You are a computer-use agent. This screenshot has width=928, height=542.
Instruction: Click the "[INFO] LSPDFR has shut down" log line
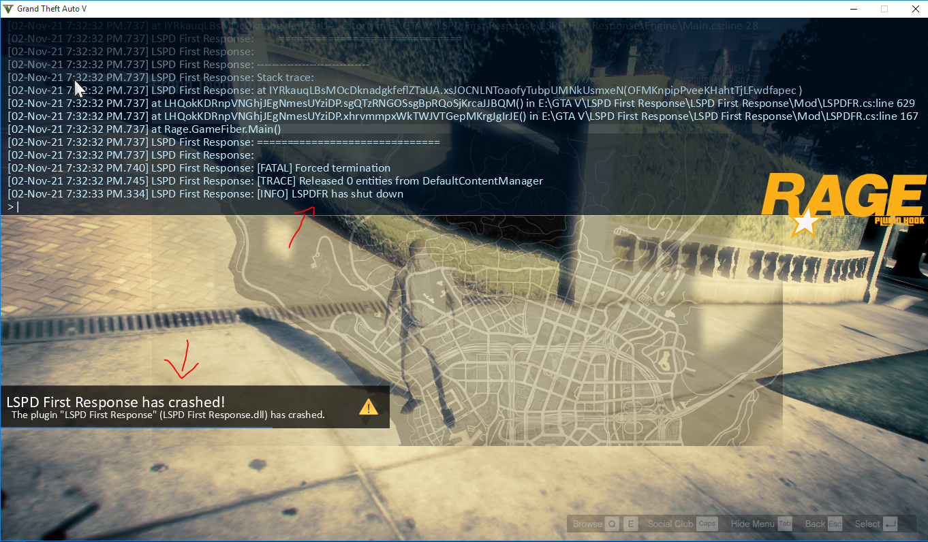[x=205, y=194]
